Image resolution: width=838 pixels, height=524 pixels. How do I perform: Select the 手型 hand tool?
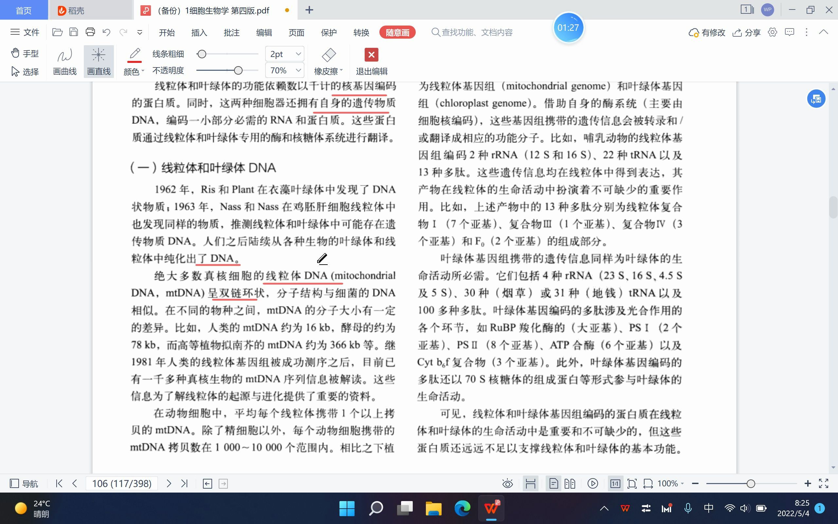tap(24, 53)
